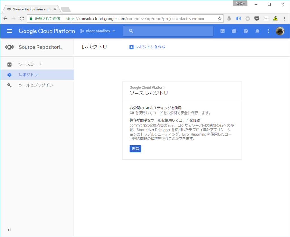
Task: Click the blue tag extension icon
Action: point(238,18)
